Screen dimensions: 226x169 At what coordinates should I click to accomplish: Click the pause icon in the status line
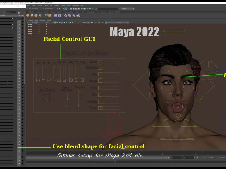[x=90, y=8]
